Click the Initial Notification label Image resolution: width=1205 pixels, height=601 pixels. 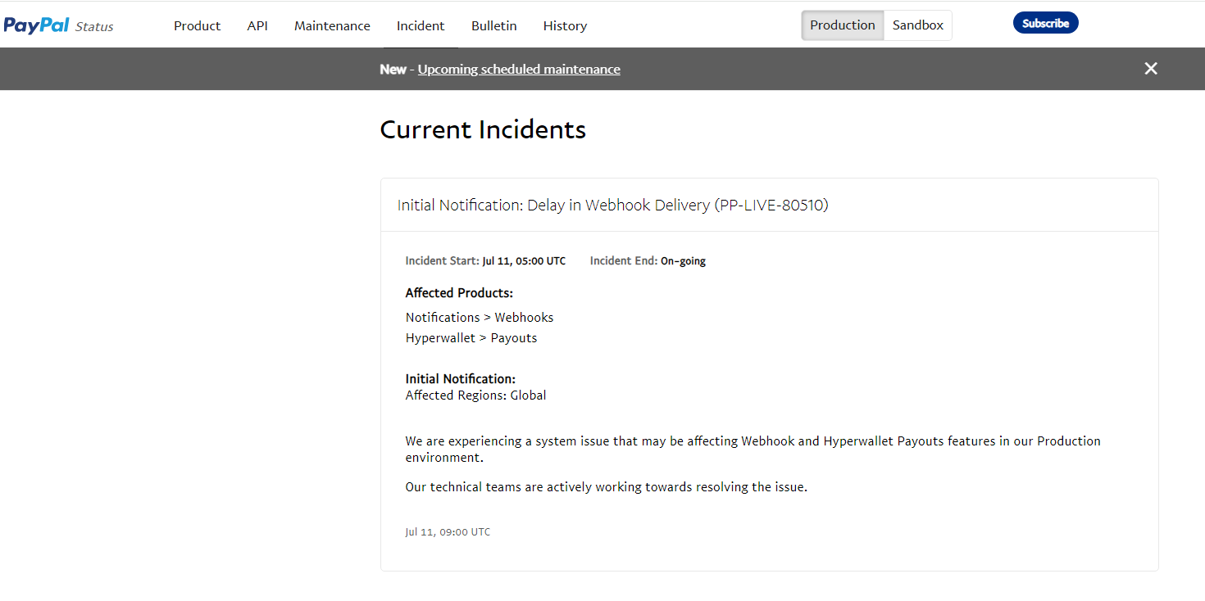[x=461, y=379]
